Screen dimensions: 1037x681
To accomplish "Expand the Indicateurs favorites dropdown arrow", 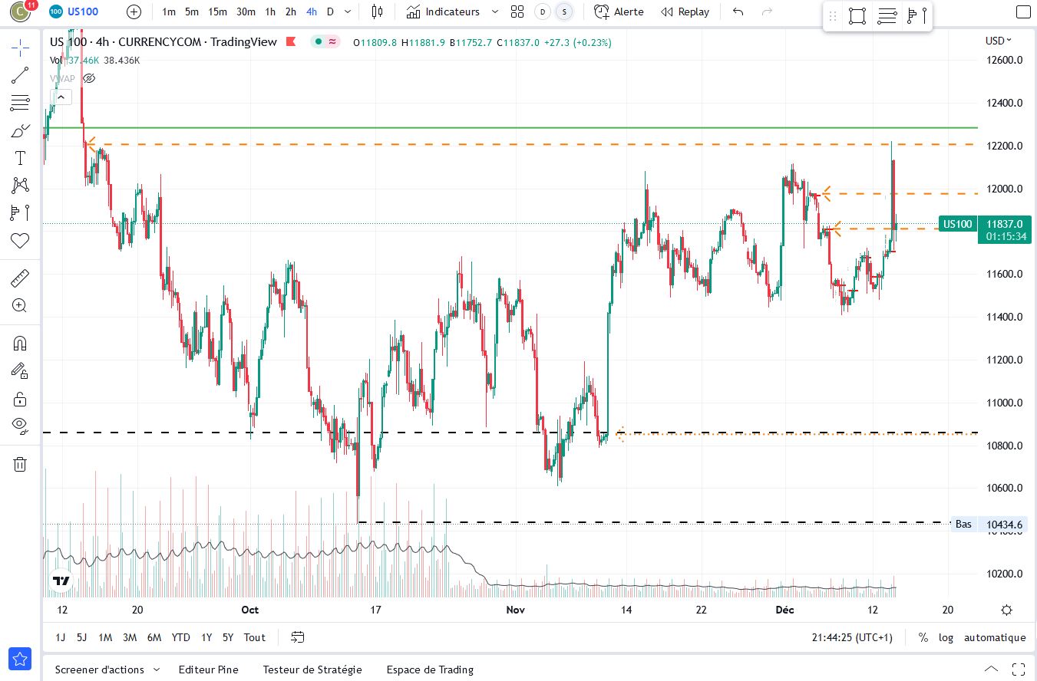I will pyautogui.click(x=494, y=12).
